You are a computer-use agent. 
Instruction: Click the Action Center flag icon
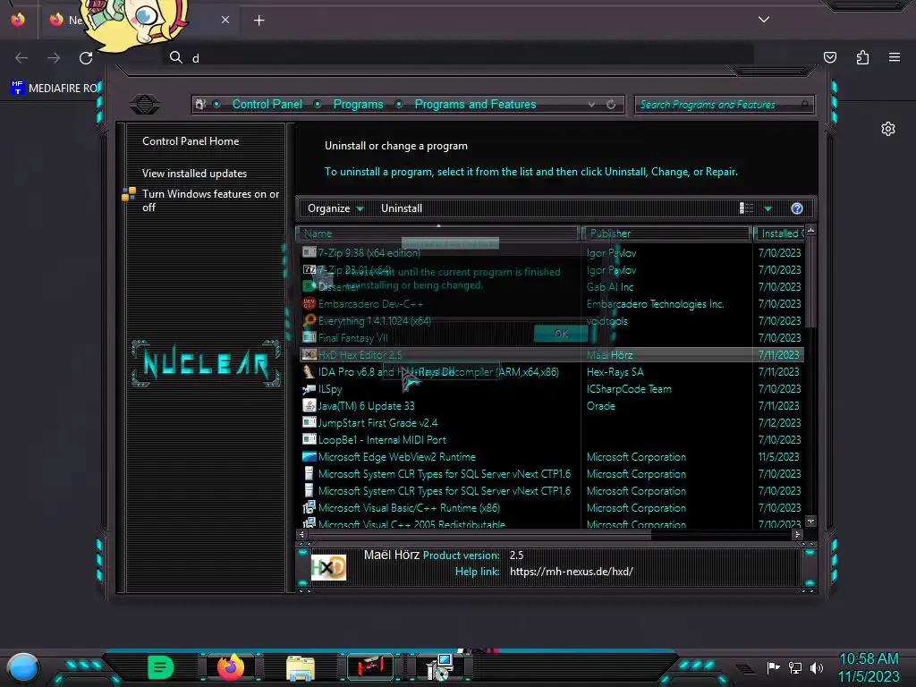(774, 667)
